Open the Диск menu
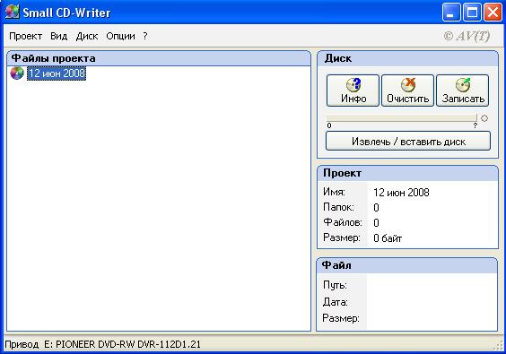Viewport: 506px width, 354px height. (87, 36)
